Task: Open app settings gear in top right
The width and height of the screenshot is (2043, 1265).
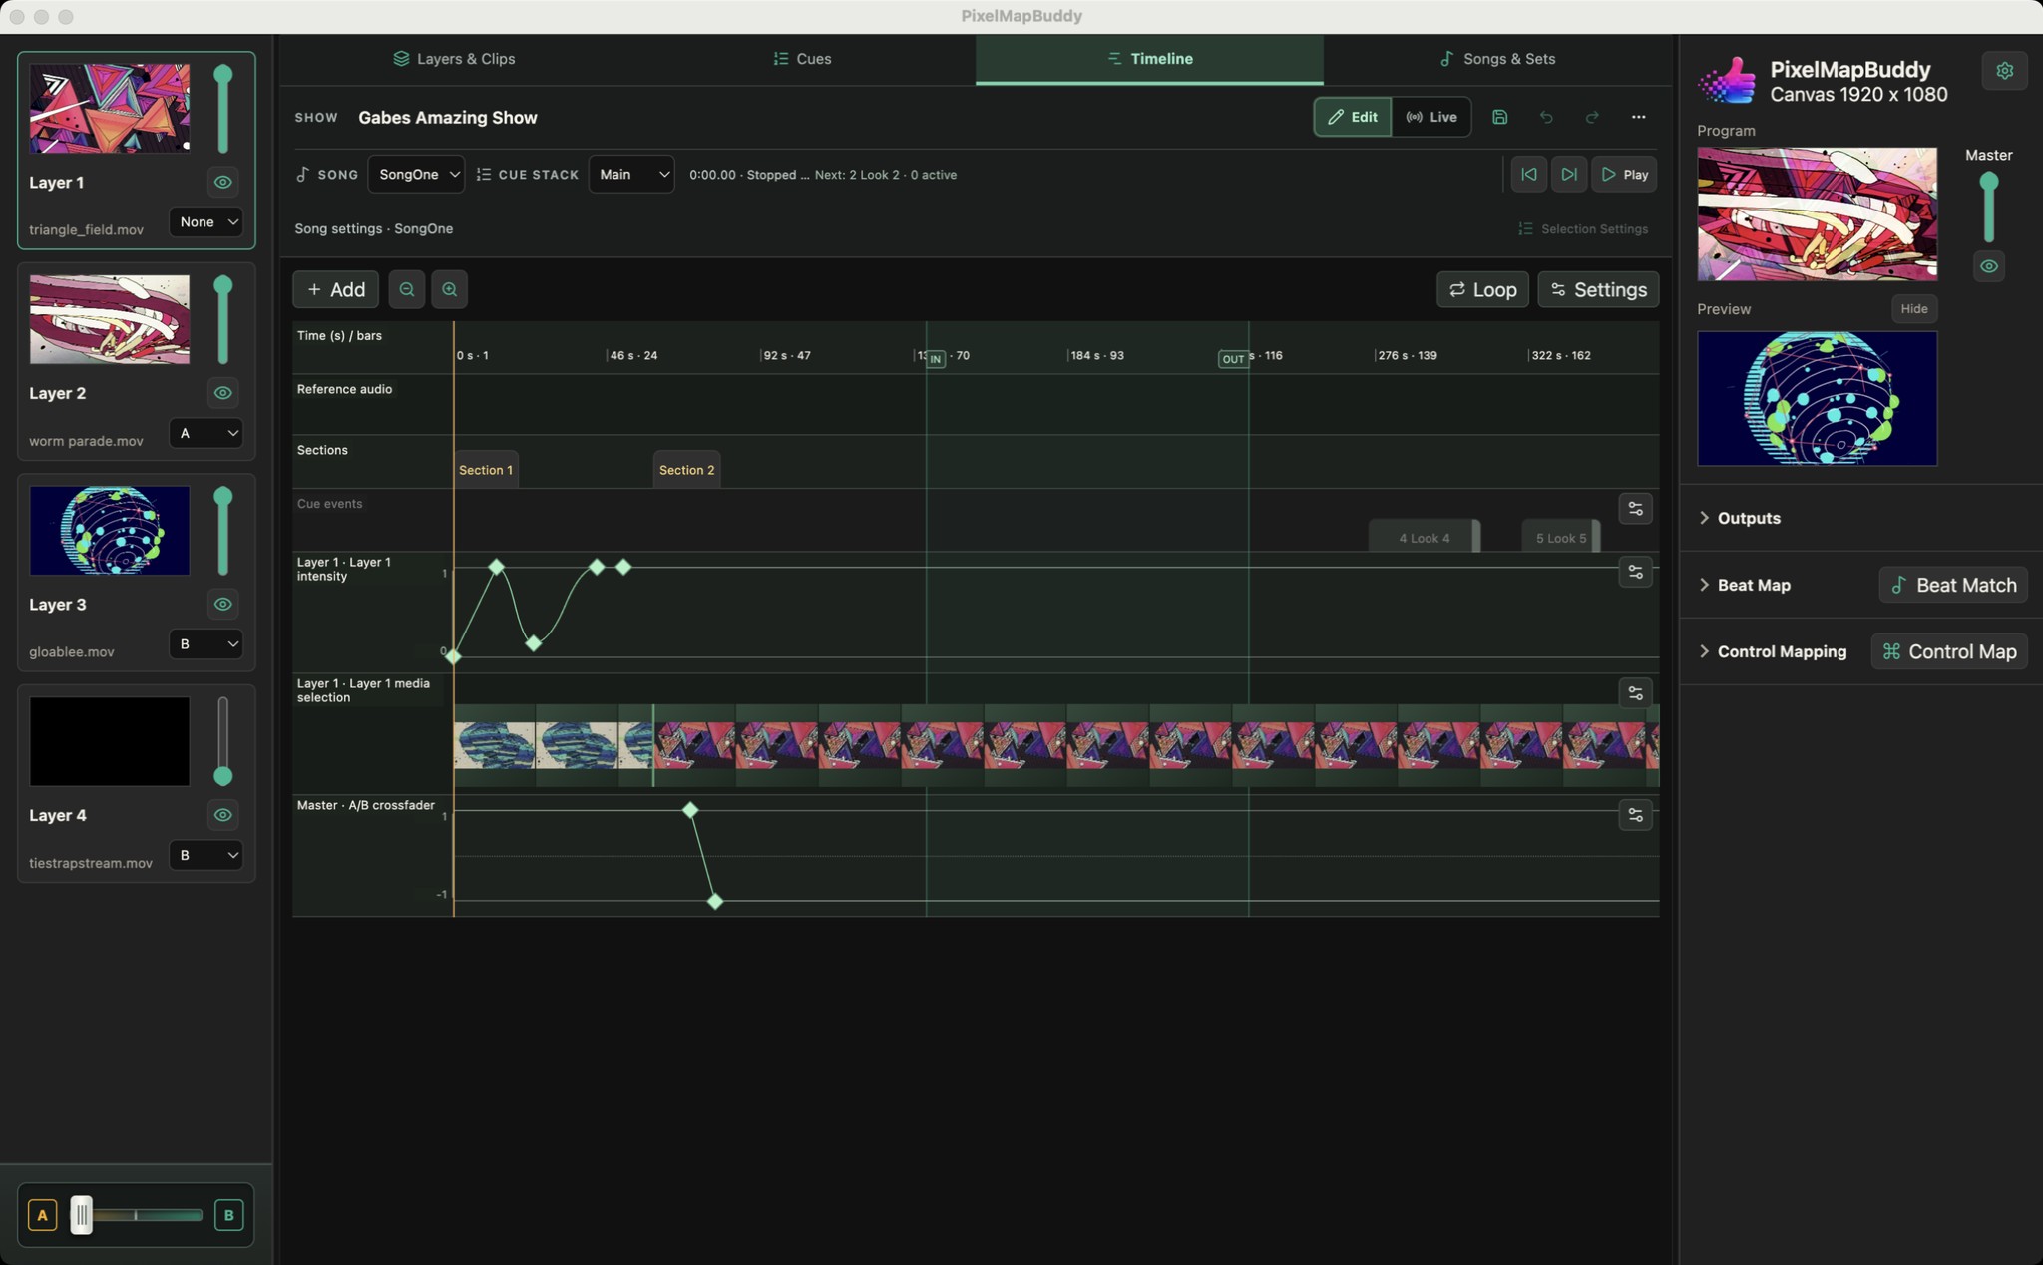Action: [x=2004, y=71]
